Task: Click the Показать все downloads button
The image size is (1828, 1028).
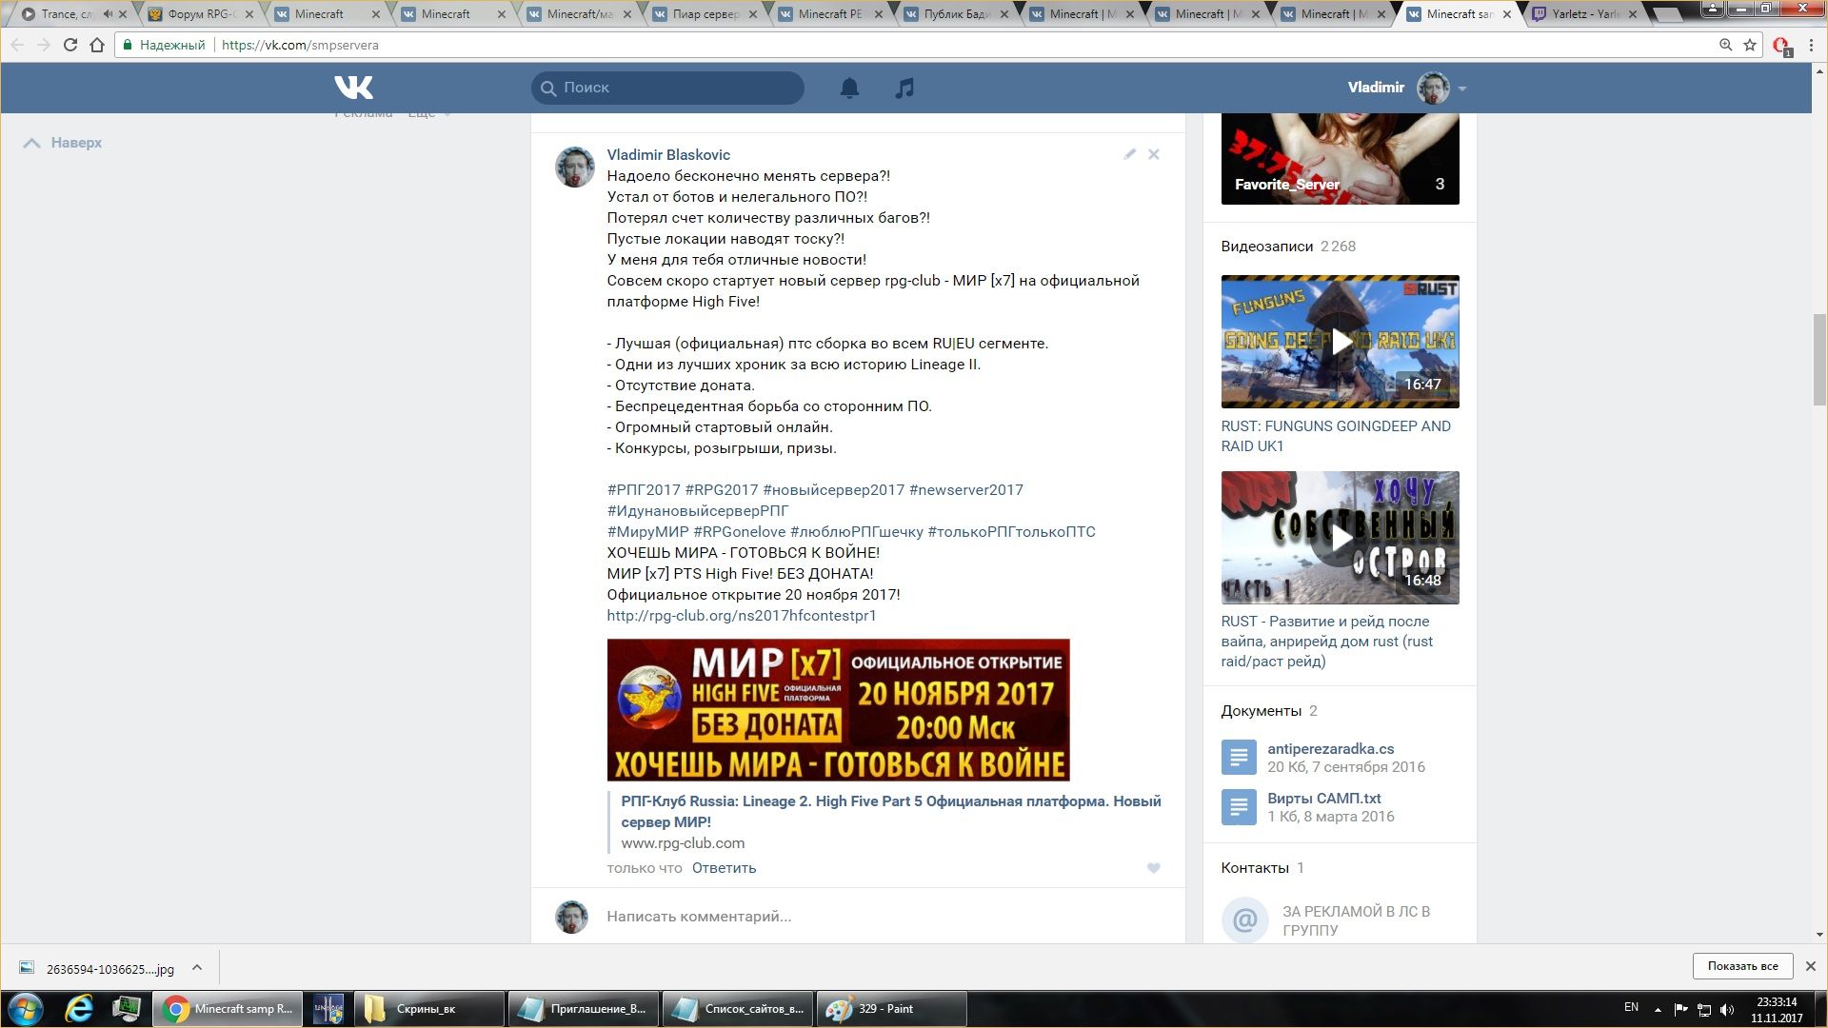Action: 1742,966
